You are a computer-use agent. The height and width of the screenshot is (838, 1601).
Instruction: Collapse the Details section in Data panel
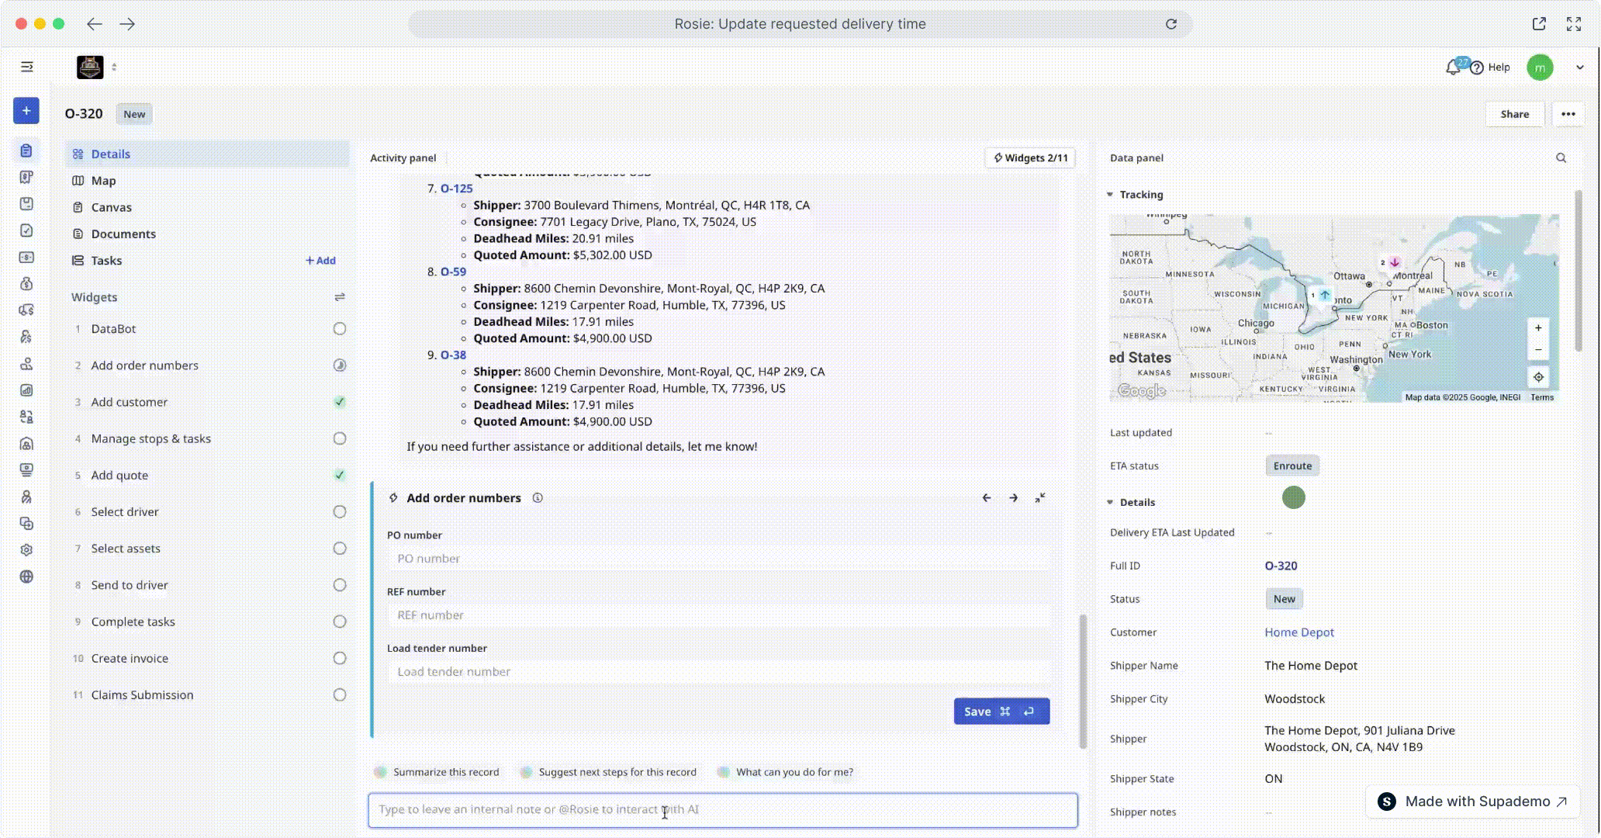(1110, 502)
